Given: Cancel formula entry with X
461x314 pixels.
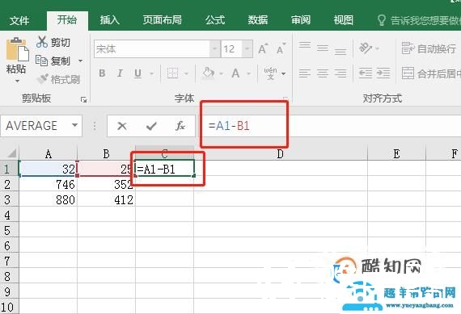Looking at the screenshot, I should pos(121,126).
